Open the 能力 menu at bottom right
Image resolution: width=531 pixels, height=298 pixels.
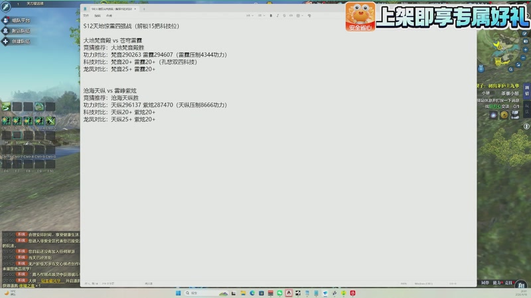(x=496, y=283)
